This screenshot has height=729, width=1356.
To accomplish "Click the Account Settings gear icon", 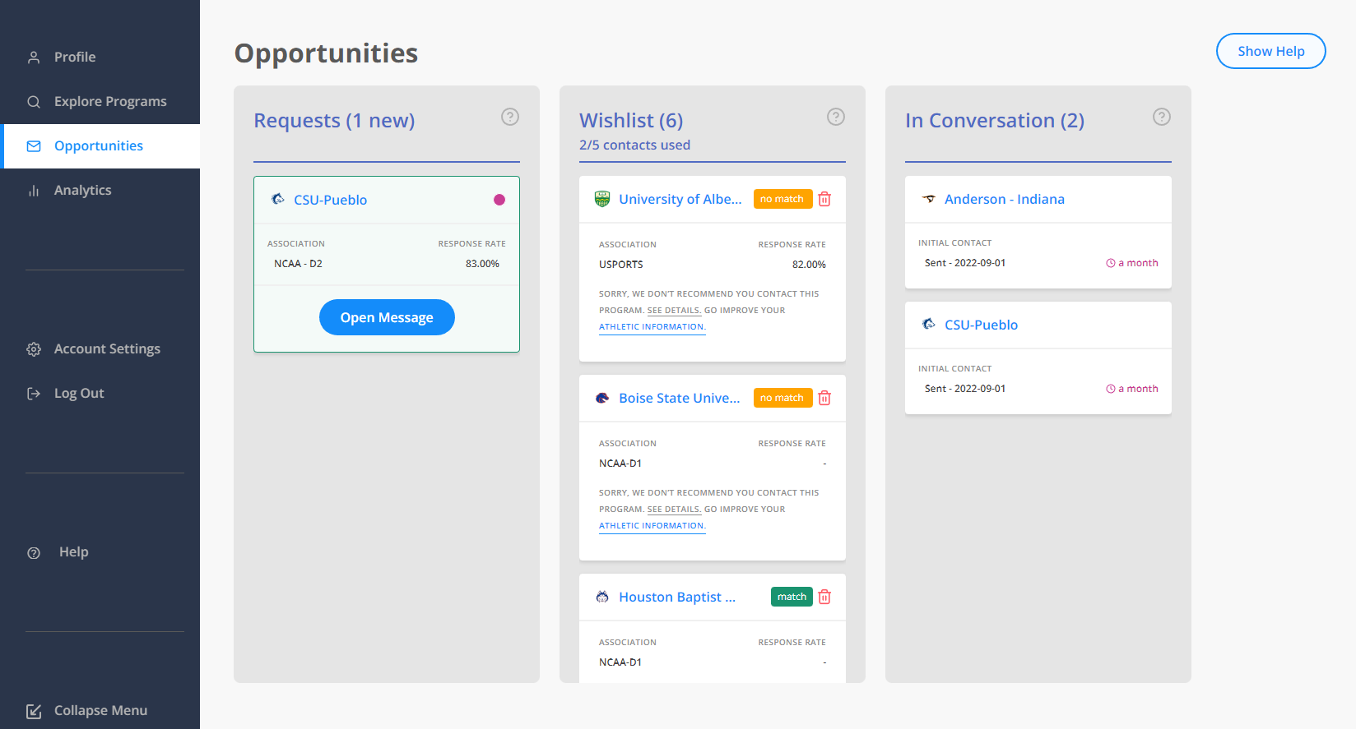I will [x=34, y=349].
